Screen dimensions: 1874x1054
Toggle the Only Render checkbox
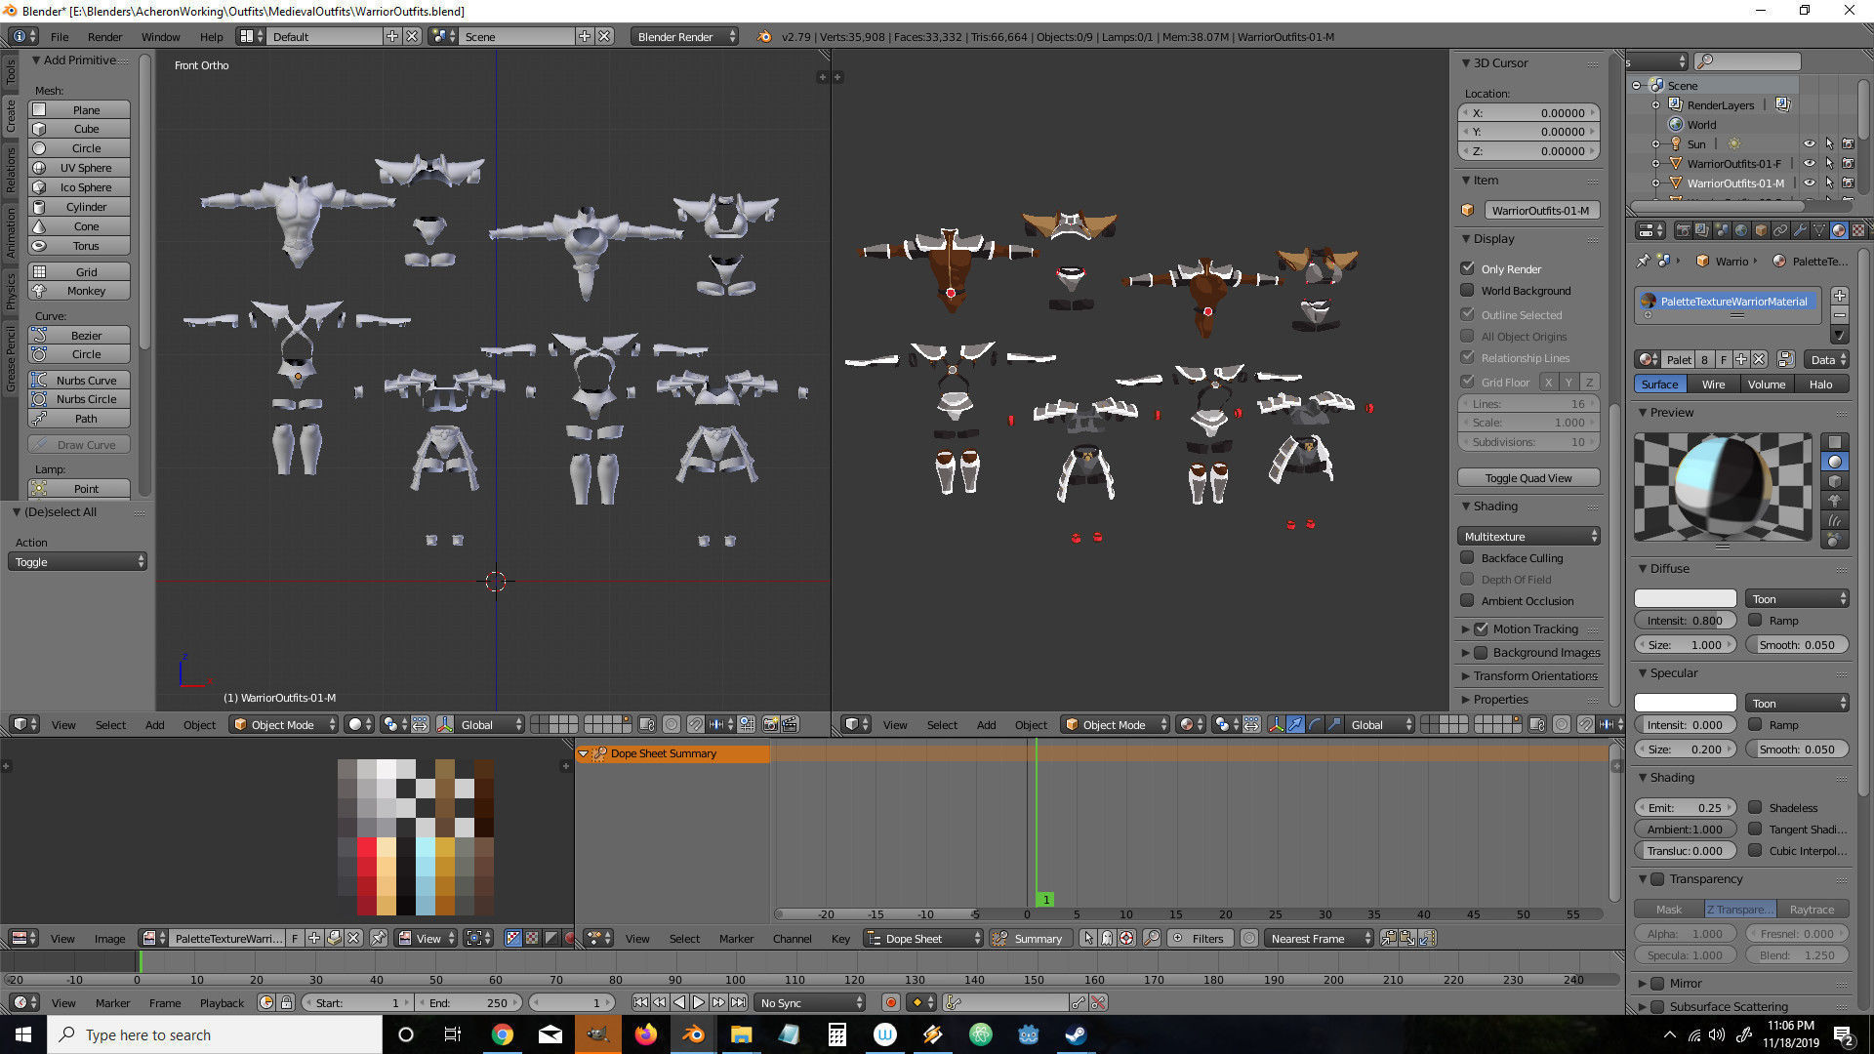1467,268
